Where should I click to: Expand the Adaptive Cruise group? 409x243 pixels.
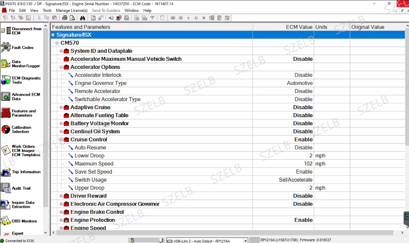coord(61,107)
